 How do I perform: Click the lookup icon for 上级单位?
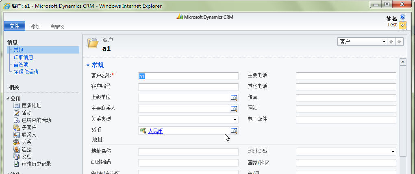click(234, 98)
